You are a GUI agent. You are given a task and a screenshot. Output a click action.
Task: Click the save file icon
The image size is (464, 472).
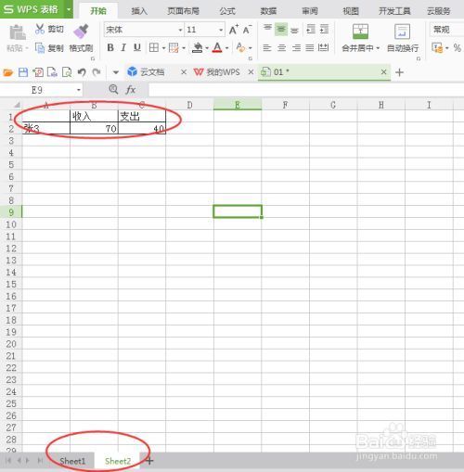(23, 72)
